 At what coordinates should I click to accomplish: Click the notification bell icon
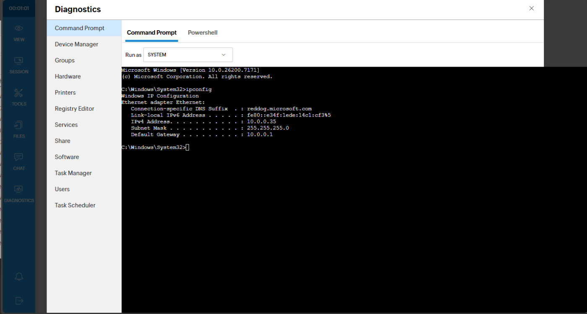point(19,277)
